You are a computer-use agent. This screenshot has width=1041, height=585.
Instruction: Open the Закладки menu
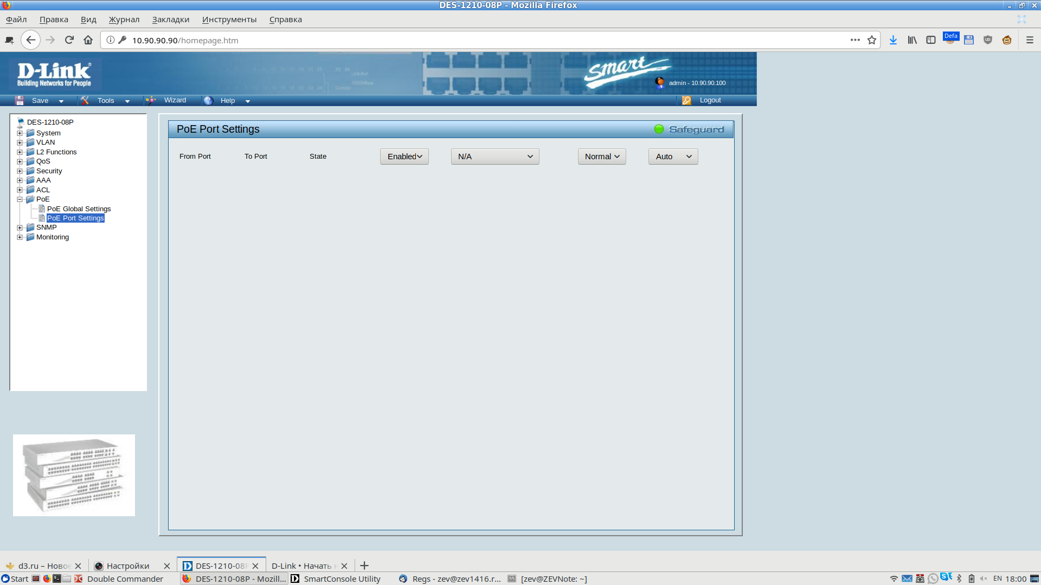pos(170,19)
